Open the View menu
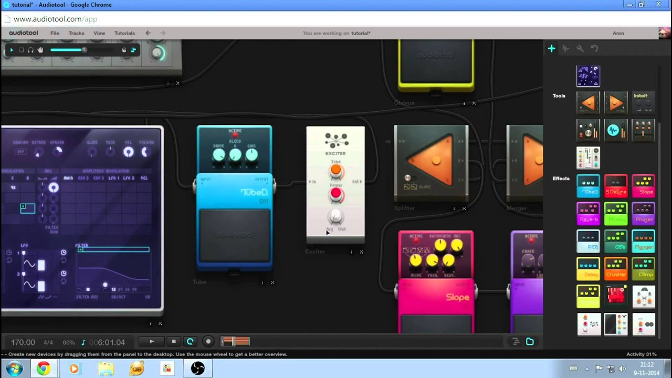The width and height of the screenshot is (672, 378). 99,33
